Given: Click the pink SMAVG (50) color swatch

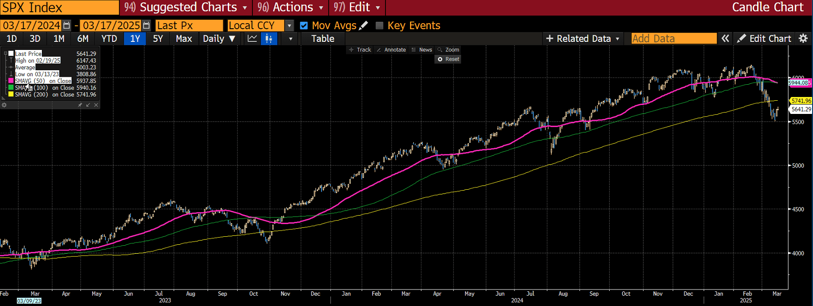Looking at the screenshot, I should click(x=11, y=81).
